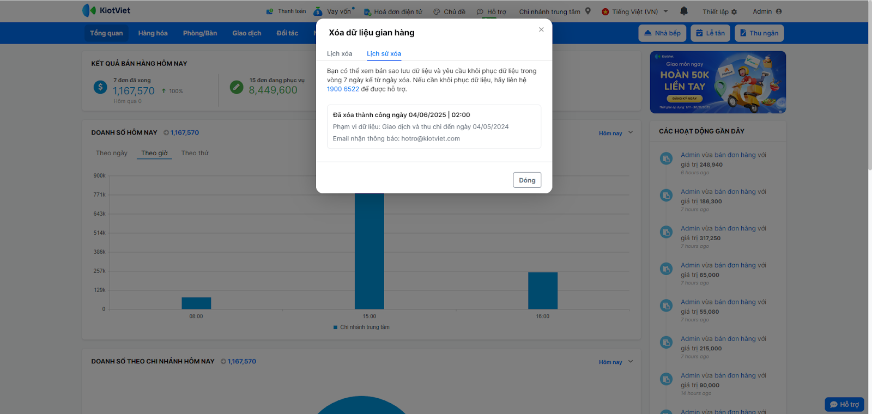Click activity icon for order 248,940
This screenshot has width=872, height=414.
[666, 159]
